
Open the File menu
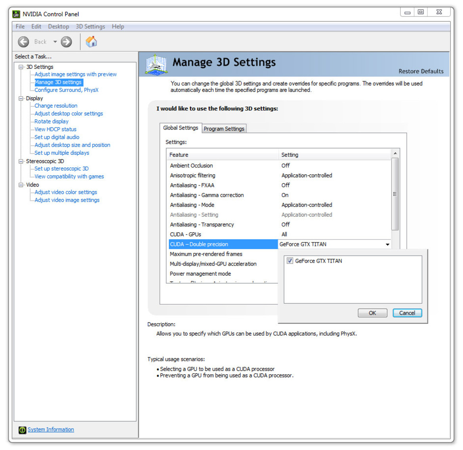coord(20,27)
